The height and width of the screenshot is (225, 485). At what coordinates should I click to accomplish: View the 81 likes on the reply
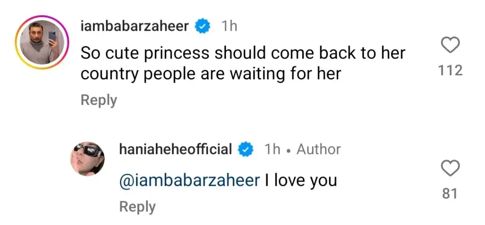click(x=450, y=194)
